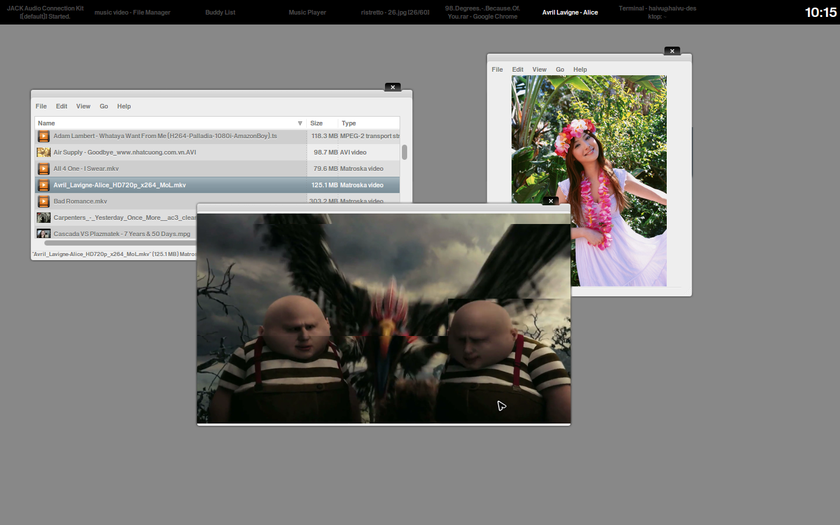Switch to ristretto - 26.jpg taskbar entry
The height and width of the screenshot is (525, 840).
click(x=395, y=12)
